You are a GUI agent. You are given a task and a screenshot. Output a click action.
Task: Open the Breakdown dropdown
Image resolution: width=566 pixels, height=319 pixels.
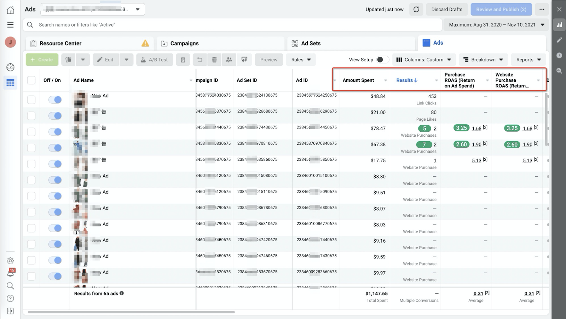(483, 60)
